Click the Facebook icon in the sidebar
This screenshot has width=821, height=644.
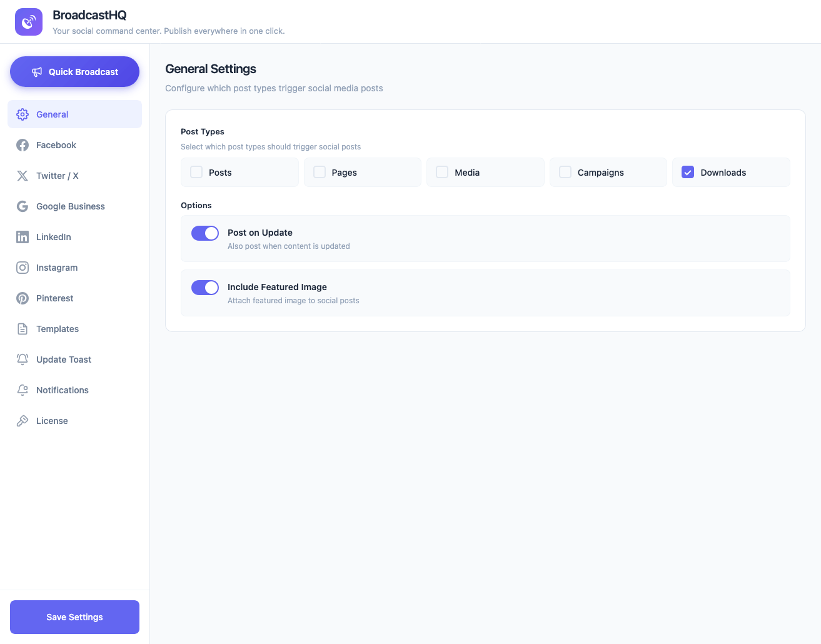coord(23,145)
